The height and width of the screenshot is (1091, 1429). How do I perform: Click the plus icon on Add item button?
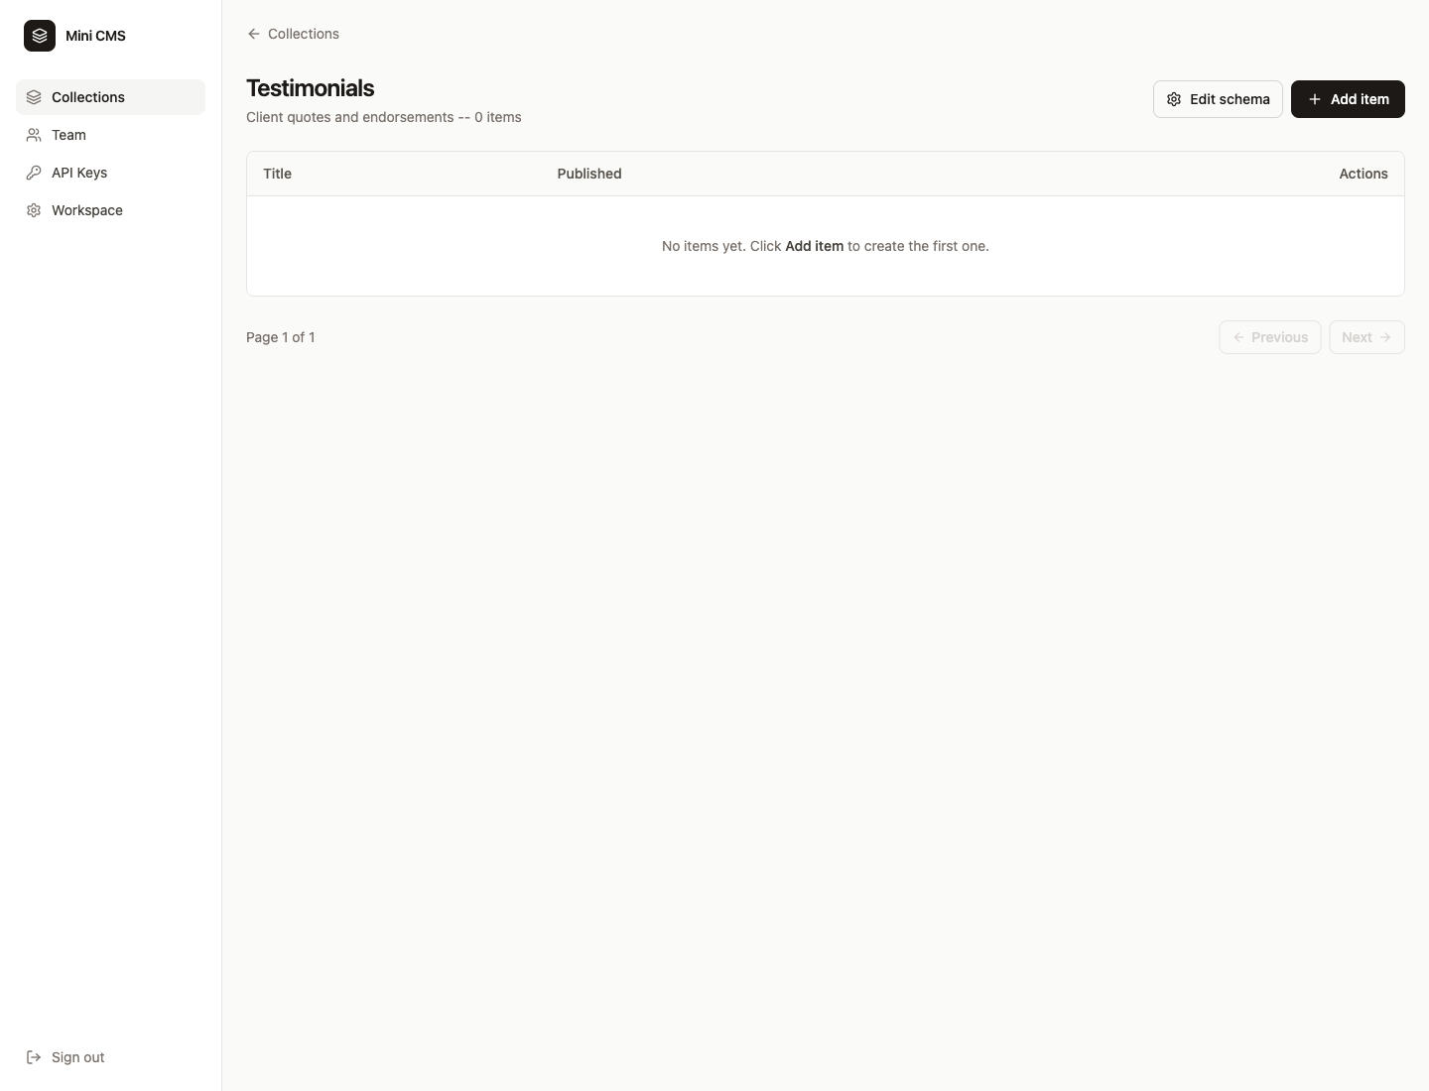point(1312,99)
